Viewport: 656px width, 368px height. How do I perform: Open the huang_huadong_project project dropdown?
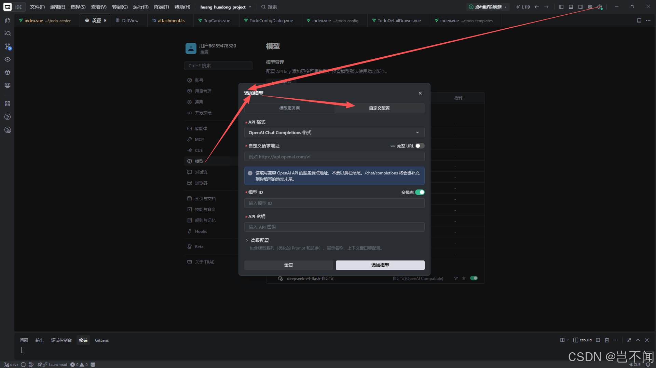click(x=226, y=7)
